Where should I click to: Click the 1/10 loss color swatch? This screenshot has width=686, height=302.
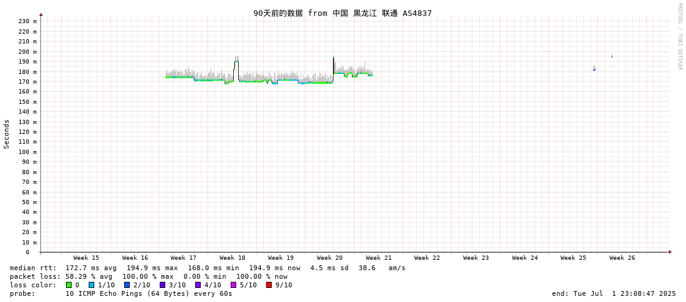(91, 285)
